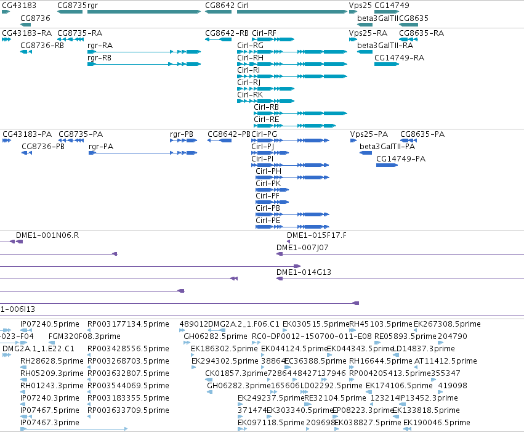
Task: Click the Cirl-RE transcript label
Action: [x=267, y=120]
